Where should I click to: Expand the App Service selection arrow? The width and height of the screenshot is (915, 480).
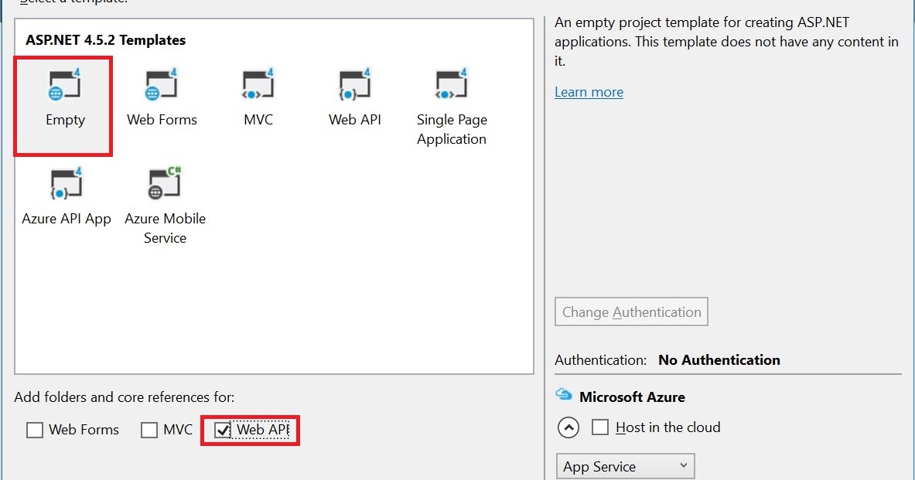click(682, 466)
